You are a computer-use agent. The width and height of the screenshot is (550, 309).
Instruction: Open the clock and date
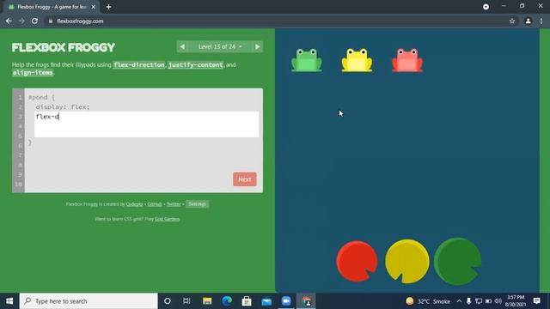[516, 301]
